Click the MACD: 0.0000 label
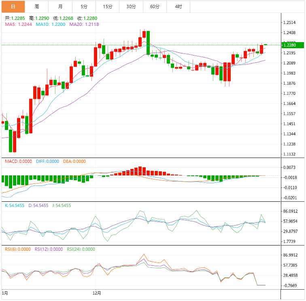The image size is (306, 301). pos(18,161)
